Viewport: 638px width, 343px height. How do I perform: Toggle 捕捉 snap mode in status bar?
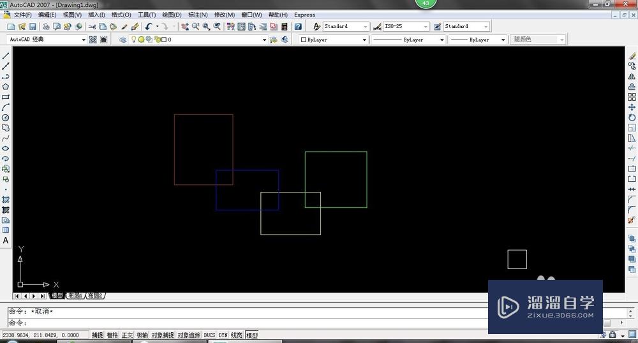coord(97,335)
